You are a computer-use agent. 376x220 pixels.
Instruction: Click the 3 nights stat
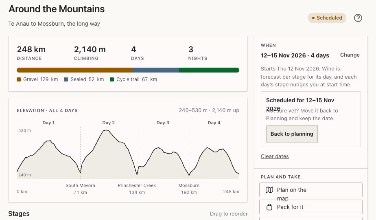[x=198, y=53]
